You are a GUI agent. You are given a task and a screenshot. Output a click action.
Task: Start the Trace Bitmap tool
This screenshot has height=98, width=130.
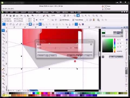click(78, 20)
